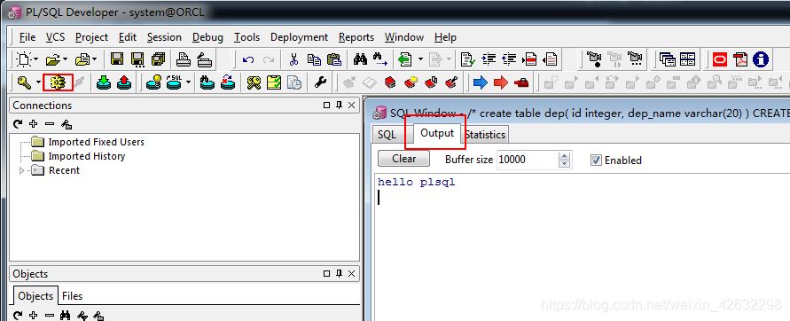Click the Oracle red logo icon
This screenshot has width=790, height=321.
tap(720, 59)
